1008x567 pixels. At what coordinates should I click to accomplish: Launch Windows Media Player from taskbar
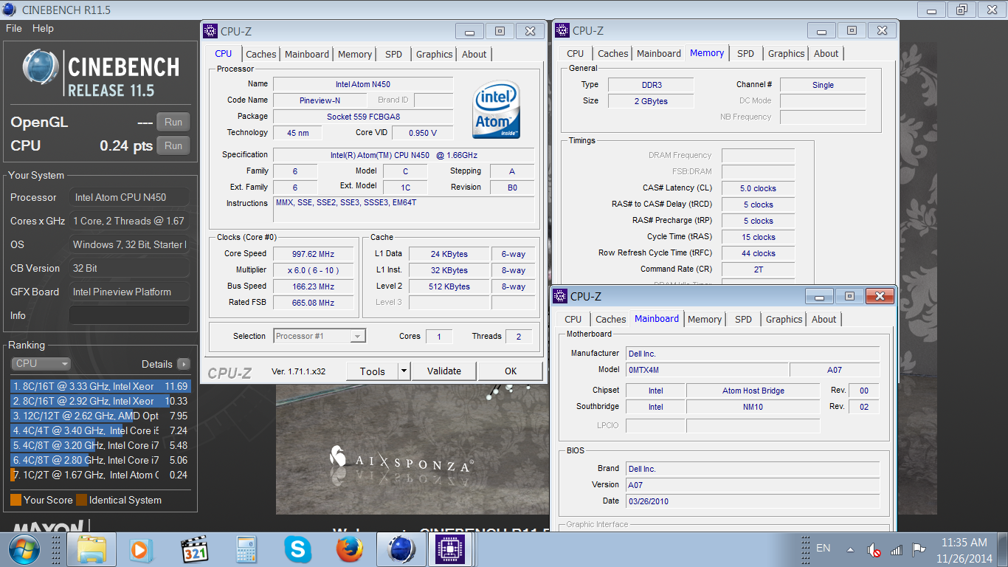coord(140,549)
